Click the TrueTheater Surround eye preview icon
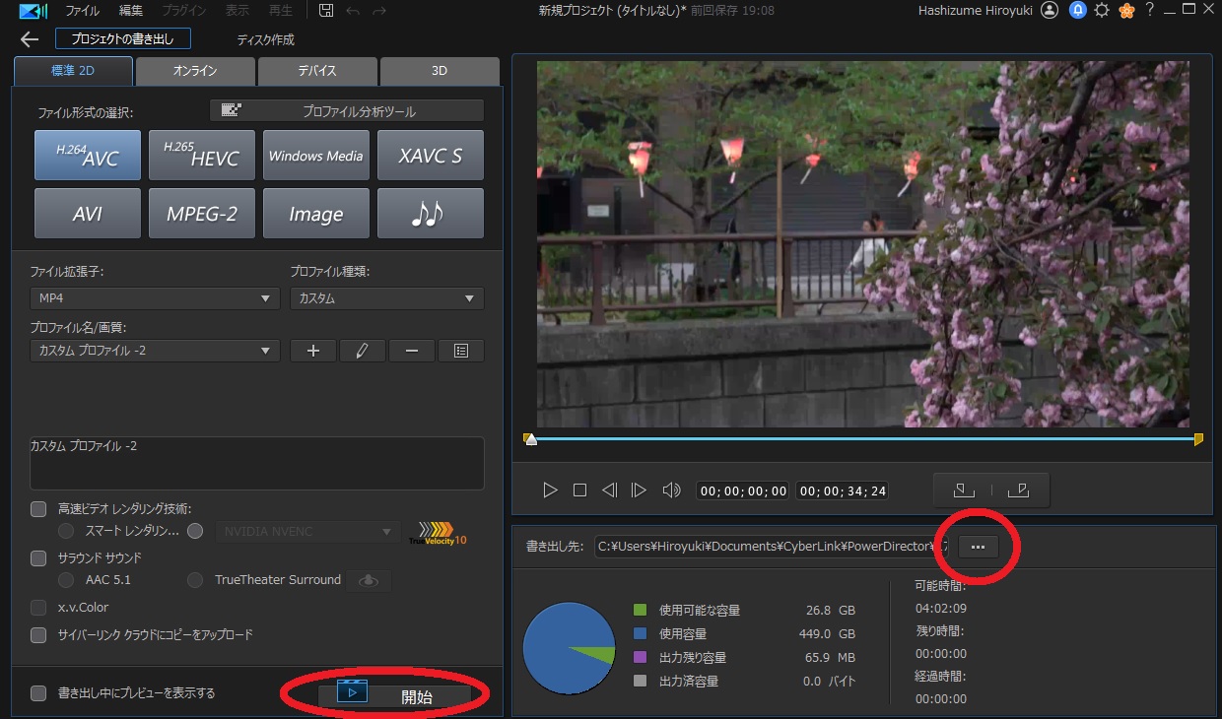The height and width of the screenshot is (719, 1222). click(370, 581)
